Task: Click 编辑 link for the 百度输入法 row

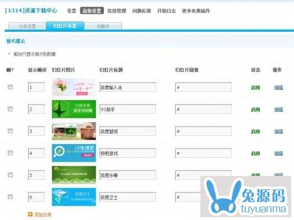Action: click(x=279, y=87)
